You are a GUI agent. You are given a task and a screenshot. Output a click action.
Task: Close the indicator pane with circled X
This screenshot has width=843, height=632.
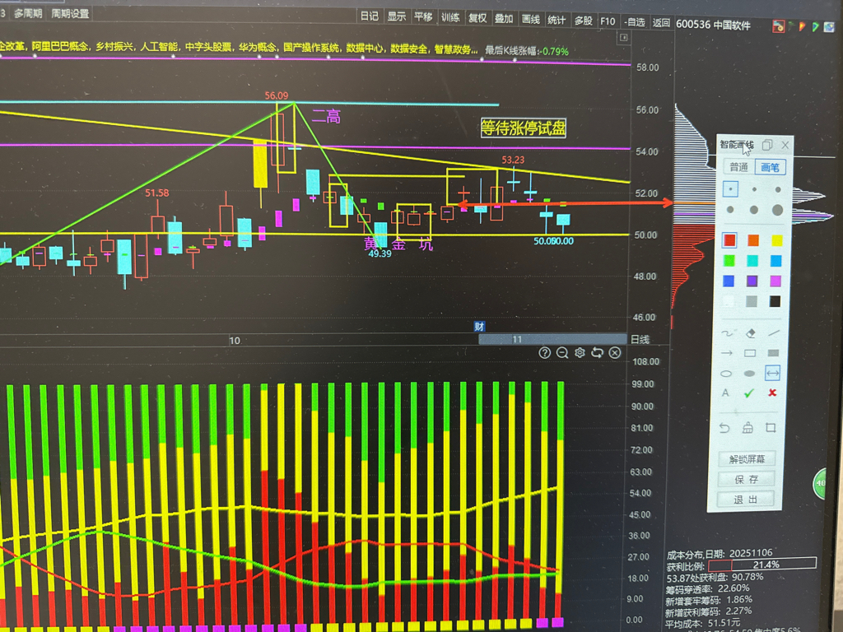(x=615, y=352)
